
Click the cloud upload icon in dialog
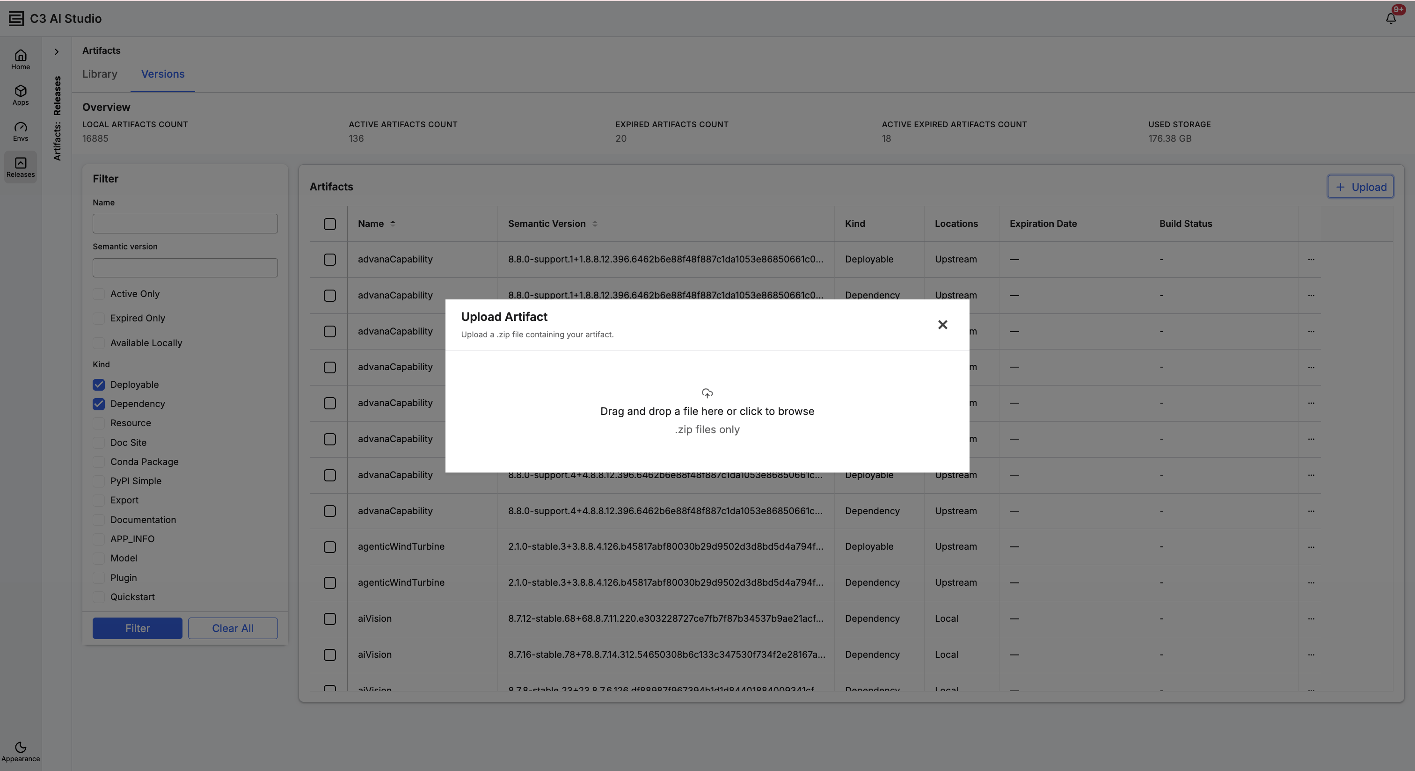pyautogui.click(x=707, y=393)
